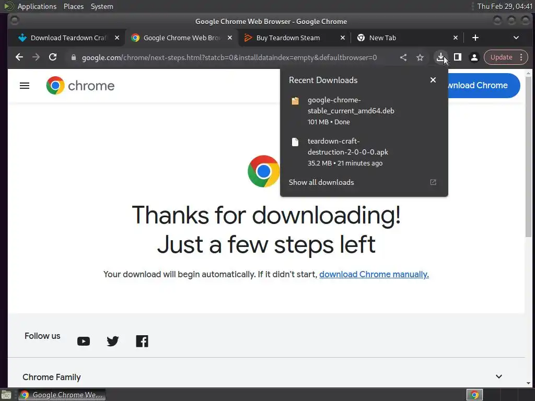
Task: Open the Chrome three-dot menu
Action: pyautogui.click(x=521, y=57)
